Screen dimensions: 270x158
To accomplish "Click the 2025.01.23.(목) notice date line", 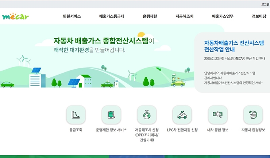I will [x=235, y=58].
